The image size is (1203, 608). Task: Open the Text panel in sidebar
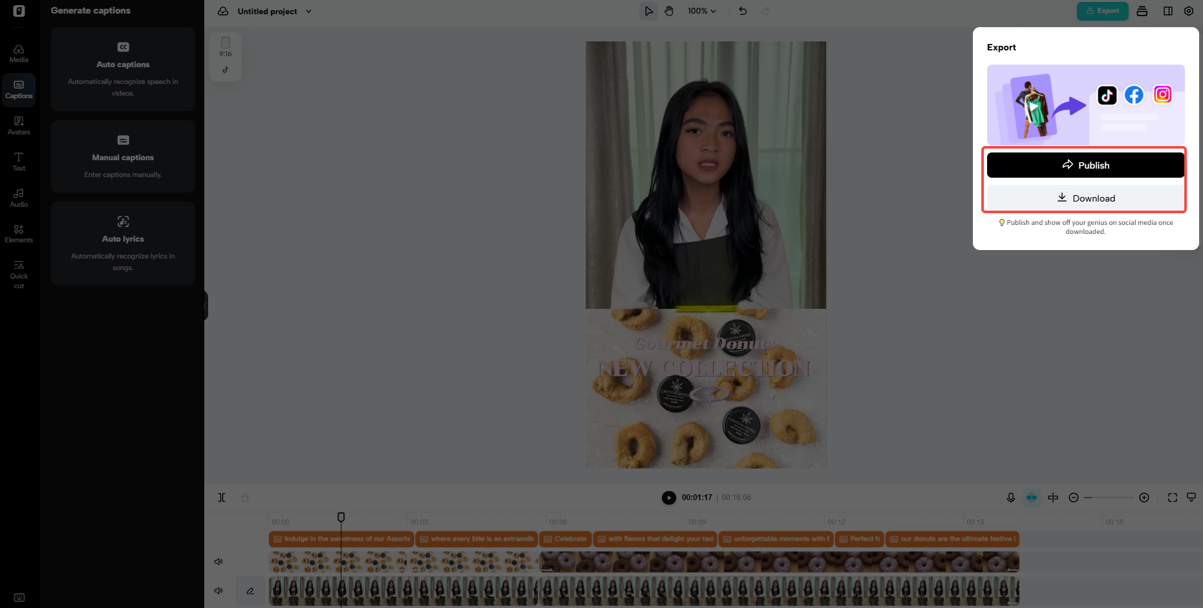pos(19,162)
